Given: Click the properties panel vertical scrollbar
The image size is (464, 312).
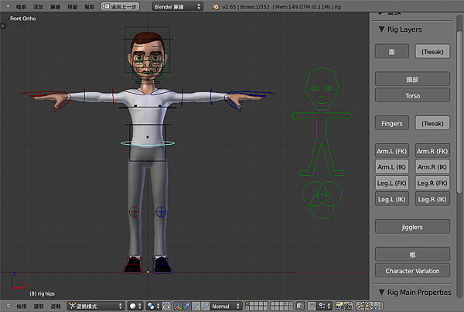Looking at the screenshot, I should [459, 101].
